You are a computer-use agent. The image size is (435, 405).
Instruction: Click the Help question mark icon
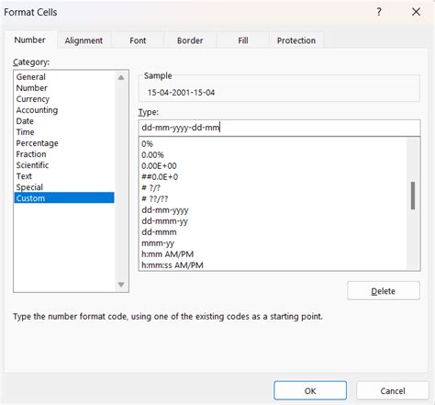379,12
